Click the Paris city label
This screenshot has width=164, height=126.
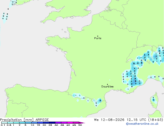point(98,38)
